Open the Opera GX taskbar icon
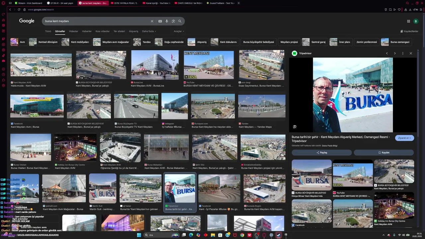The width and height of the screenshot is (425, 239). [264, 235]
